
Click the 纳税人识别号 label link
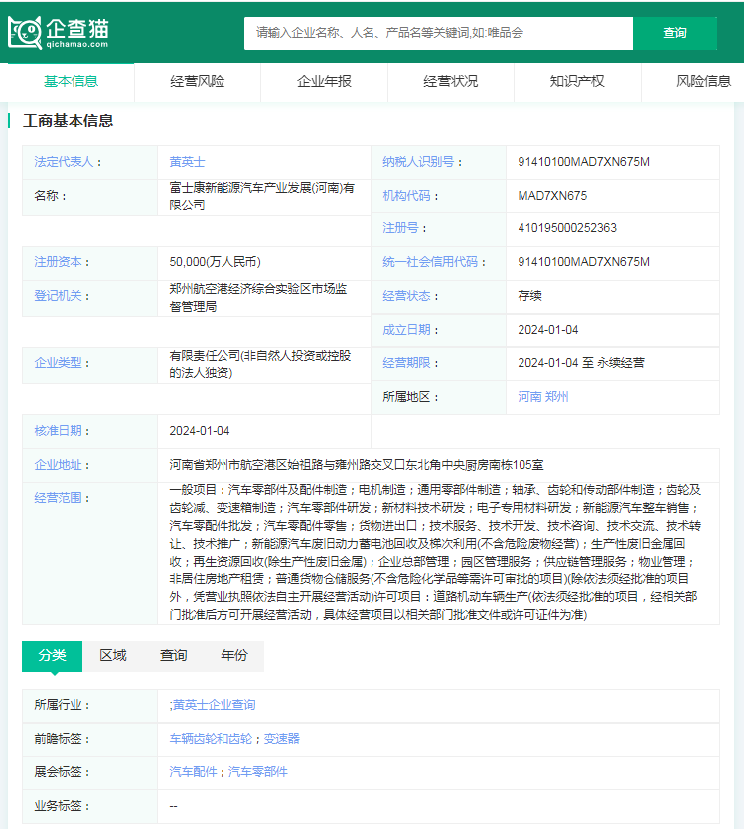click(418, 162)
